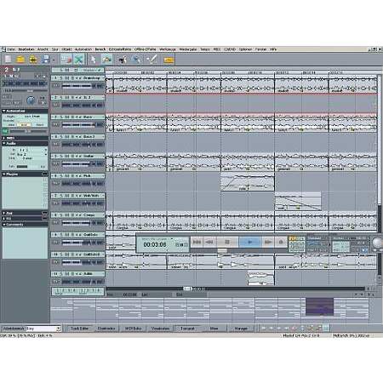Switch to the Track Editor tab
The width and height of the screenshot is (383, 383).
coord(79,329)
